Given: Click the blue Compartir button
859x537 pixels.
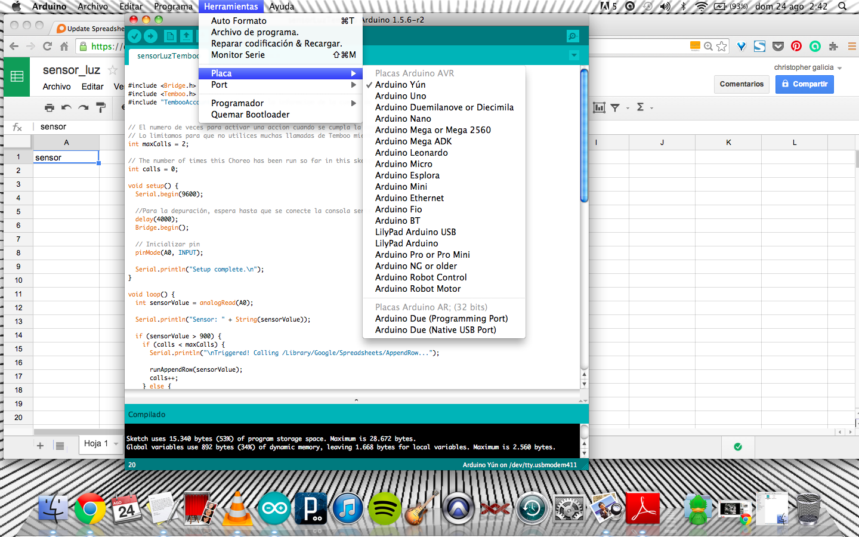Looking at the screenshot, I should 805,84.
